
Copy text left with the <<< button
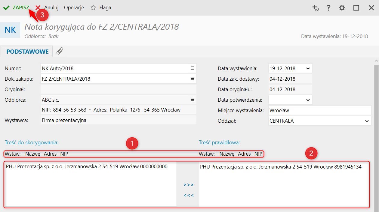pos(189,196)
